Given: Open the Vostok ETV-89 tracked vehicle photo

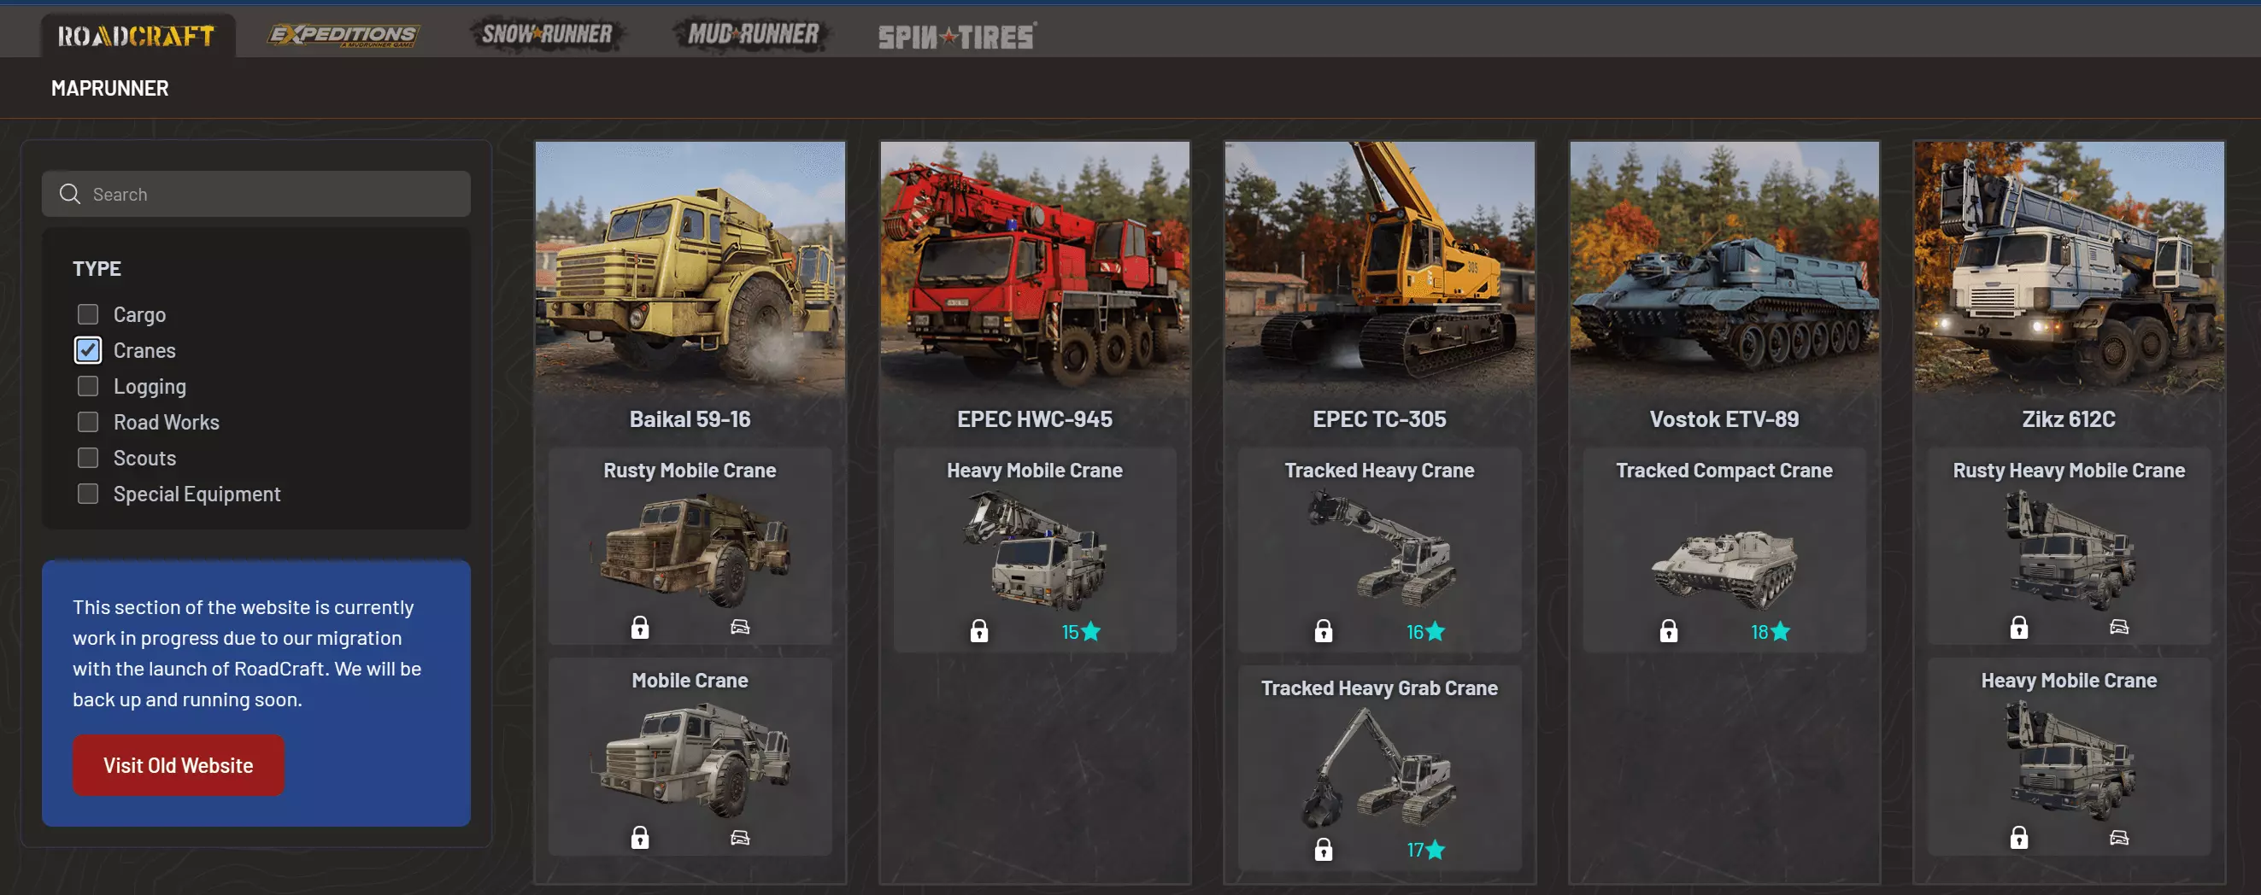Looking at the screenshot, I should coord(1724,267).
